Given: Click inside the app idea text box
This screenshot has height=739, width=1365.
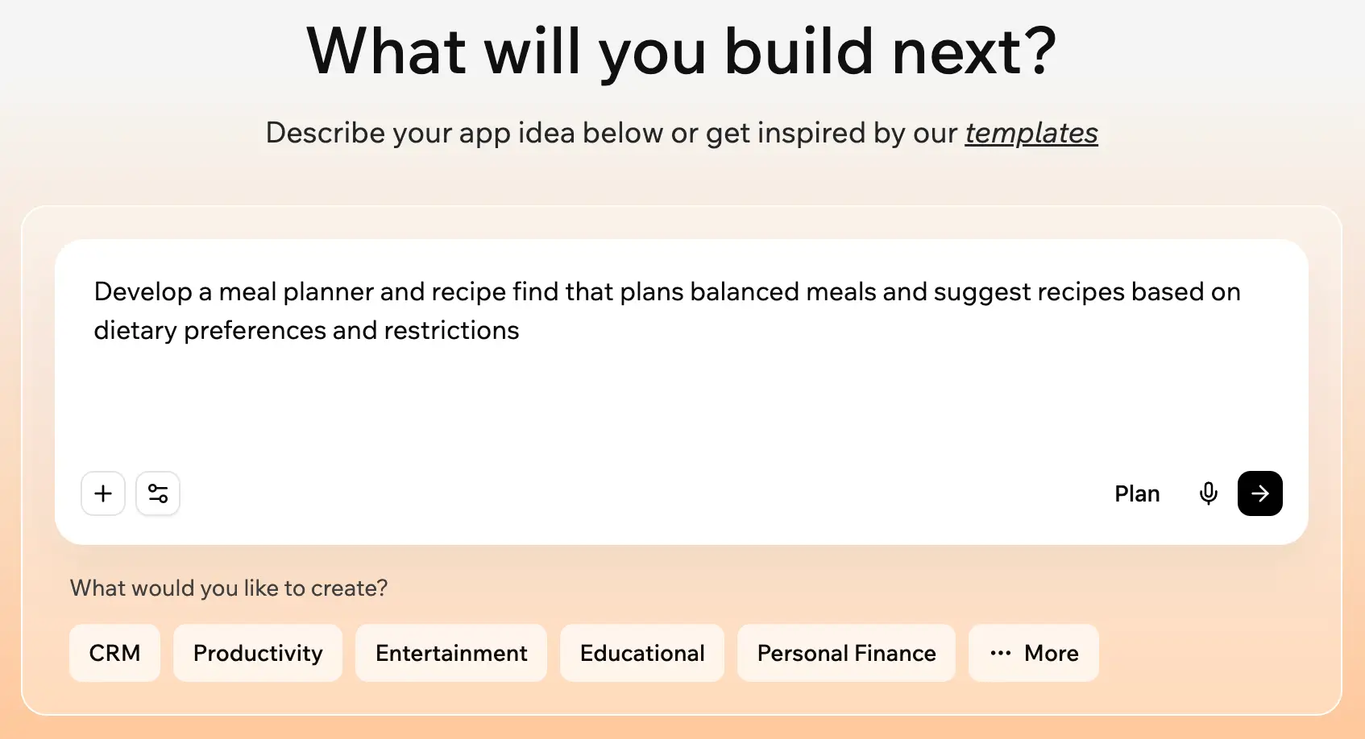Looking at the screenshot, I should 645,362.
